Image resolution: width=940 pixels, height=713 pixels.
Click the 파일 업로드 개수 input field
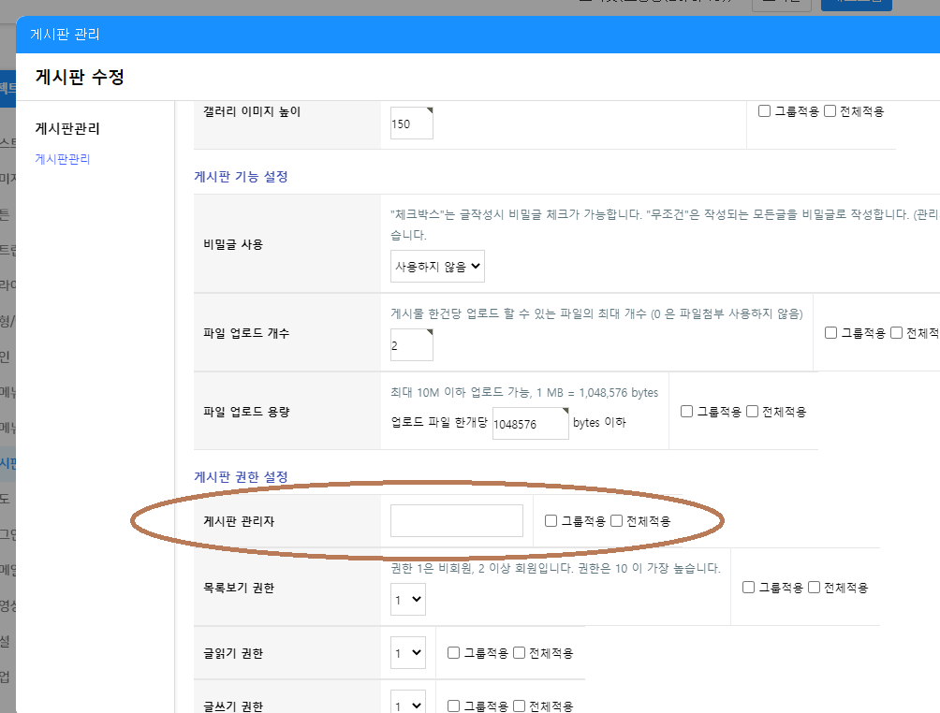point(411,345)
